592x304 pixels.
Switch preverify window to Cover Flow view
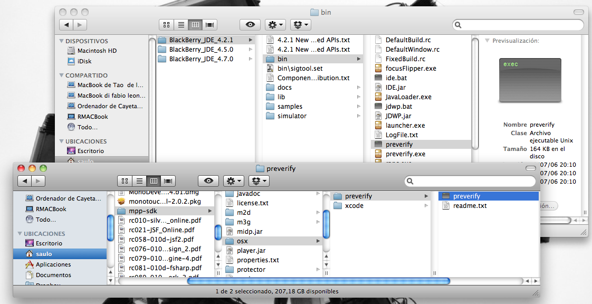click(x=168, y=181)
